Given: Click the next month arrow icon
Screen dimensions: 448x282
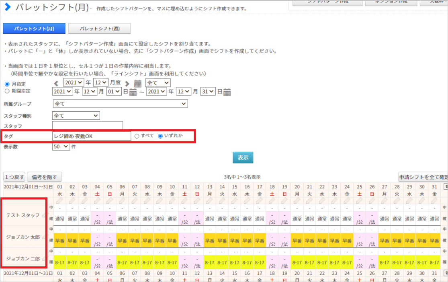Looking at the screenshot, I should click(127, 83).
